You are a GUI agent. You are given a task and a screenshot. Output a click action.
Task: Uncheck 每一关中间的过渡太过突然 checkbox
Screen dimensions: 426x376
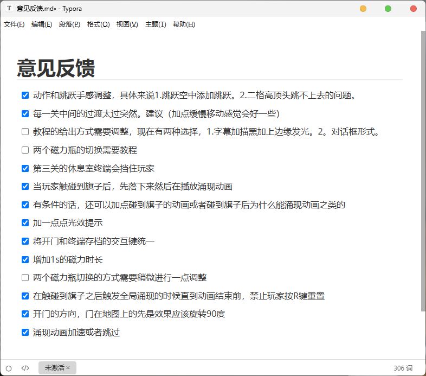25,113
